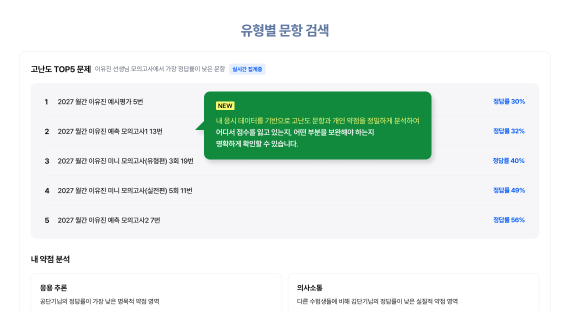Click the 정답률 56% label
Image resolution: width=570 pixels, height=312 pixels.
pos(509,220)
